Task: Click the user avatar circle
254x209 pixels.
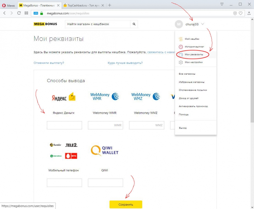Action: (x=179, y=24)
